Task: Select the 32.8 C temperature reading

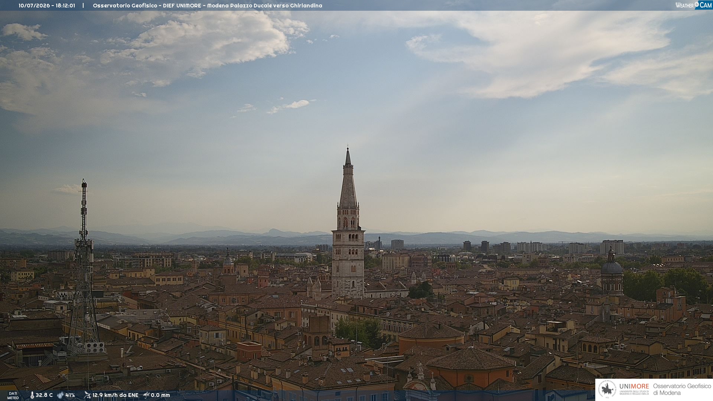Action: pos(44,395)
